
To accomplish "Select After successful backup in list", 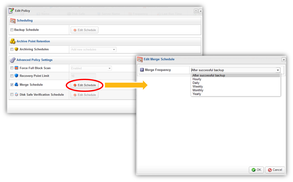I will coord(235,75).
